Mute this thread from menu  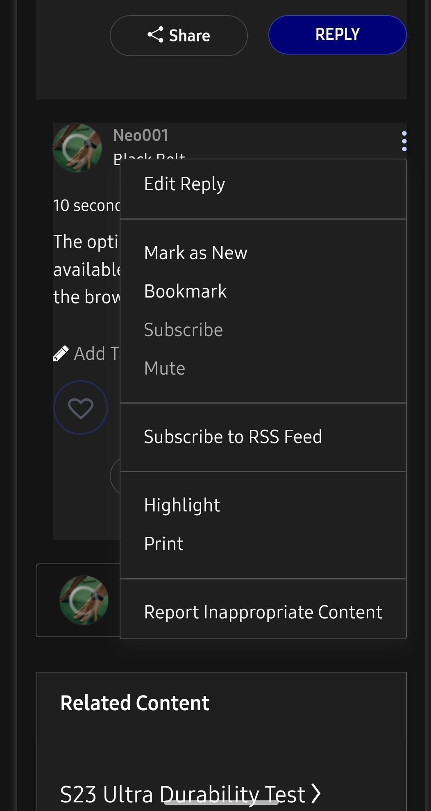[x=164, y=368]
